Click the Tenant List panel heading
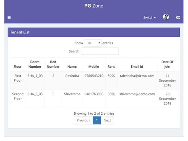Image resolution: width=188 pixels, height=141 pixels. [x=20, y=32]
